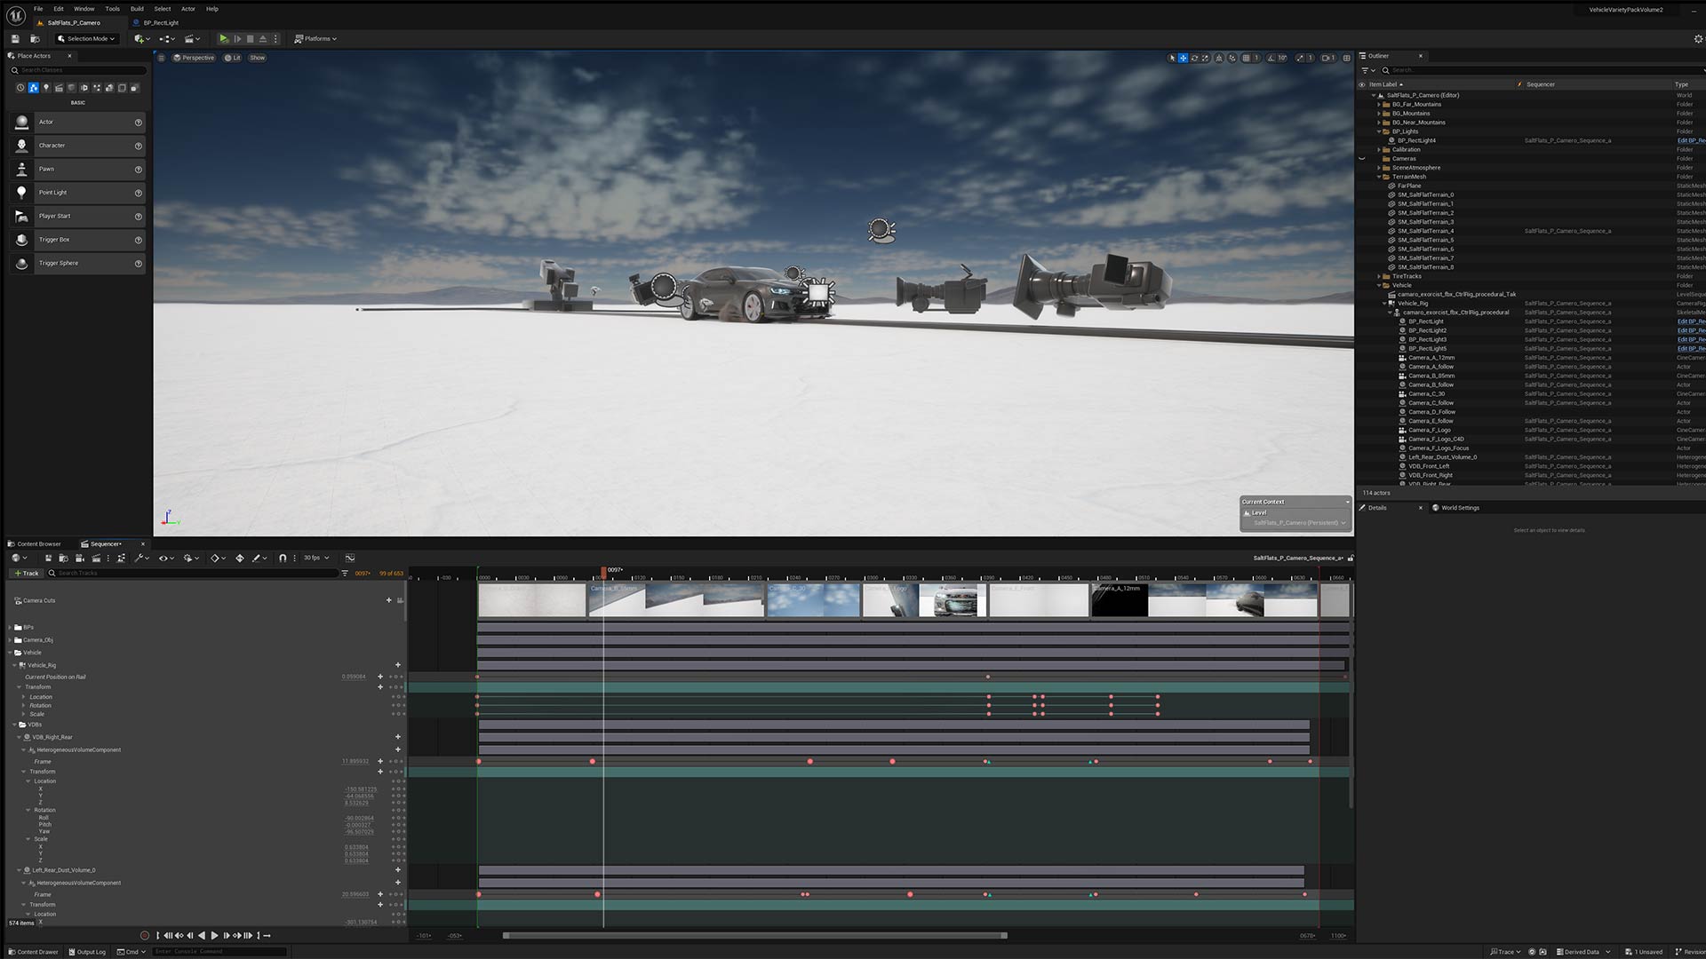Click the Lights category icon in Place Actors
Image resolution: width=1706 pixels, height=959 pixels.
(46, 88)
